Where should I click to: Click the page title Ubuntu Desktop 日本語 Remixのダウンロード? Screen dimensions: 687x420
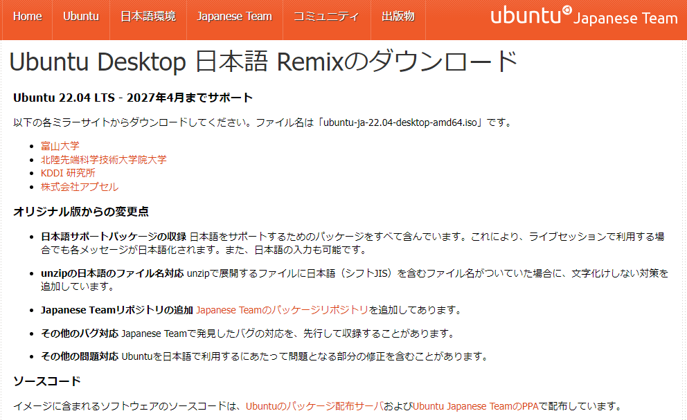[x=263, y=62]
